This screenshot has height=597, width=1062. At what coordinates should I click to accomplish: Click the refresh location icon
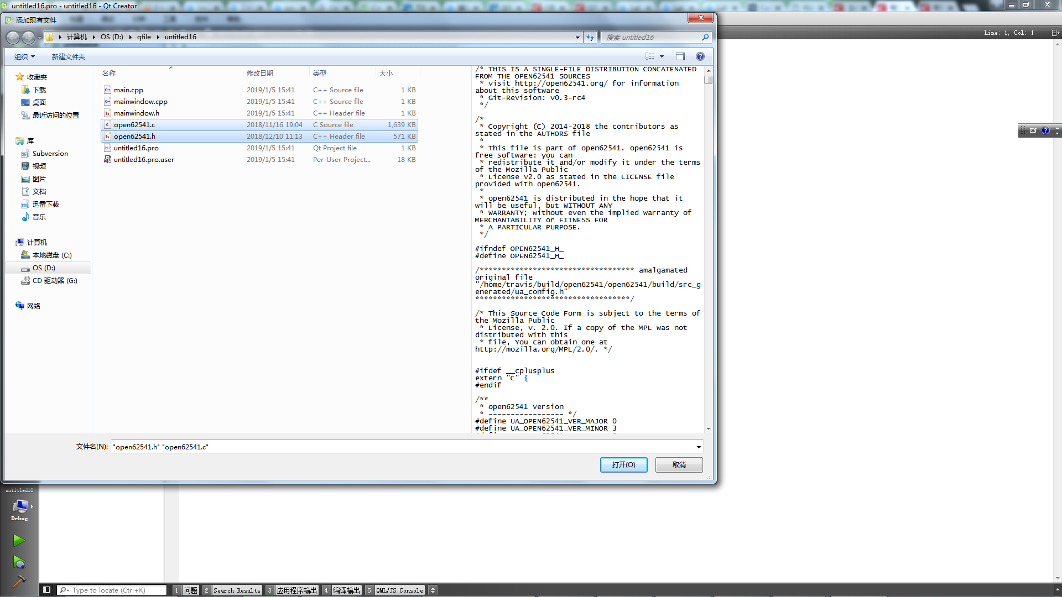(x=590, y=37)
